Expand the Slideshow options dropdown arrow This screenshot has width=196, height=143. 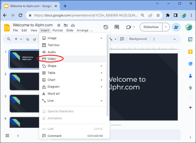tap(166, 27)
